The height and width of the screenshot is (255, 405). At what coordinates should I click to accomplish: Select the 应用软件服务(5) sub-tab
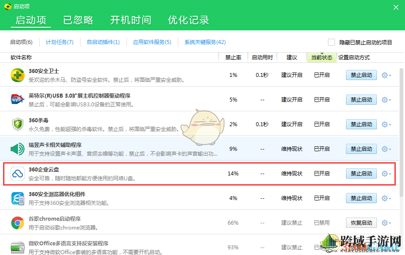point(152,42)
